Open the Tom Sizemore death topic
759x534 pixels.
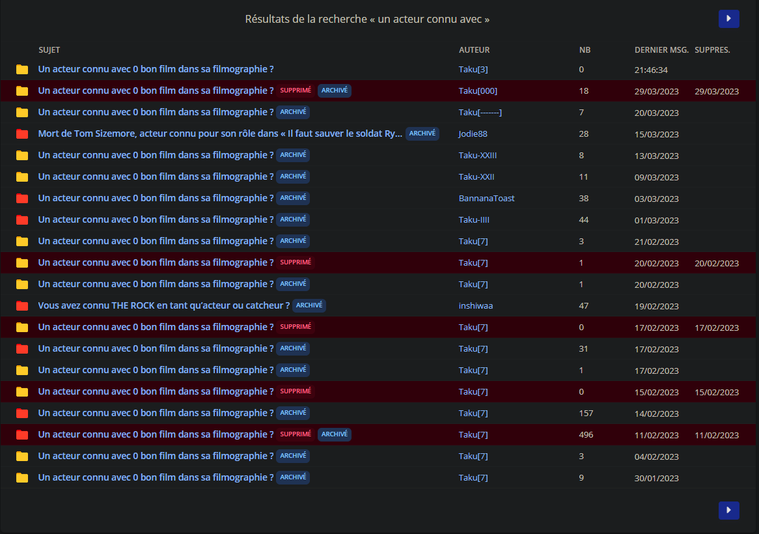tap(220, 133)
